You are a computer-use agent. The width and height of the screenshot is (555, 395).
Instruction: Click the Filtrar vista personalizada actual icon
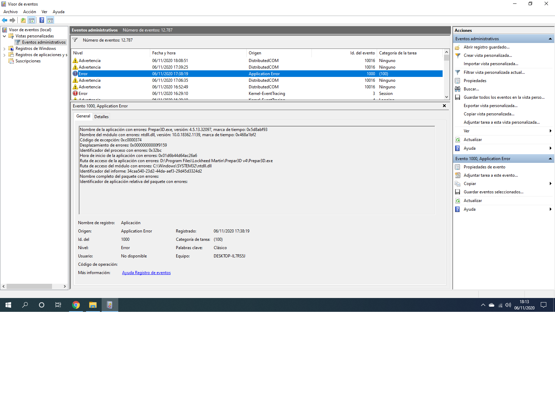coord(458,72)
